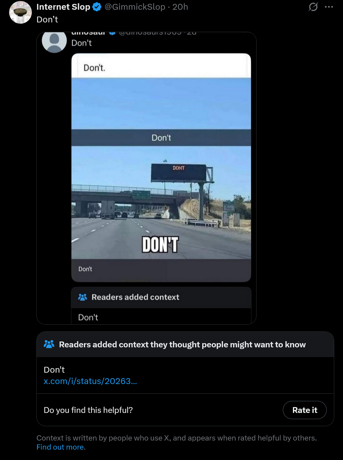Click the Readers added context header in quote

point(135,297)
